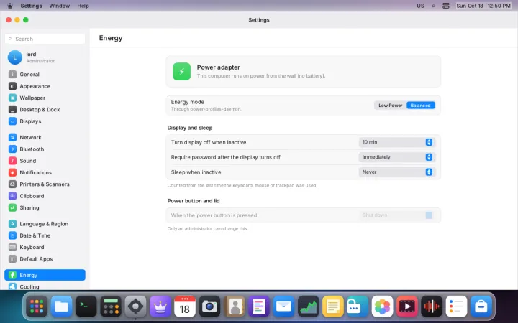Launch Terminal from the dock
Screen dimensions: 518x323
[86, 306]
